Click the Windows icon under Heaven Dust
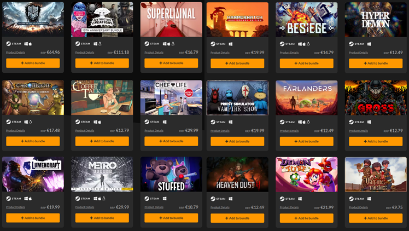Viewport: 409px width, 231px height. click(x=231, y=199)
